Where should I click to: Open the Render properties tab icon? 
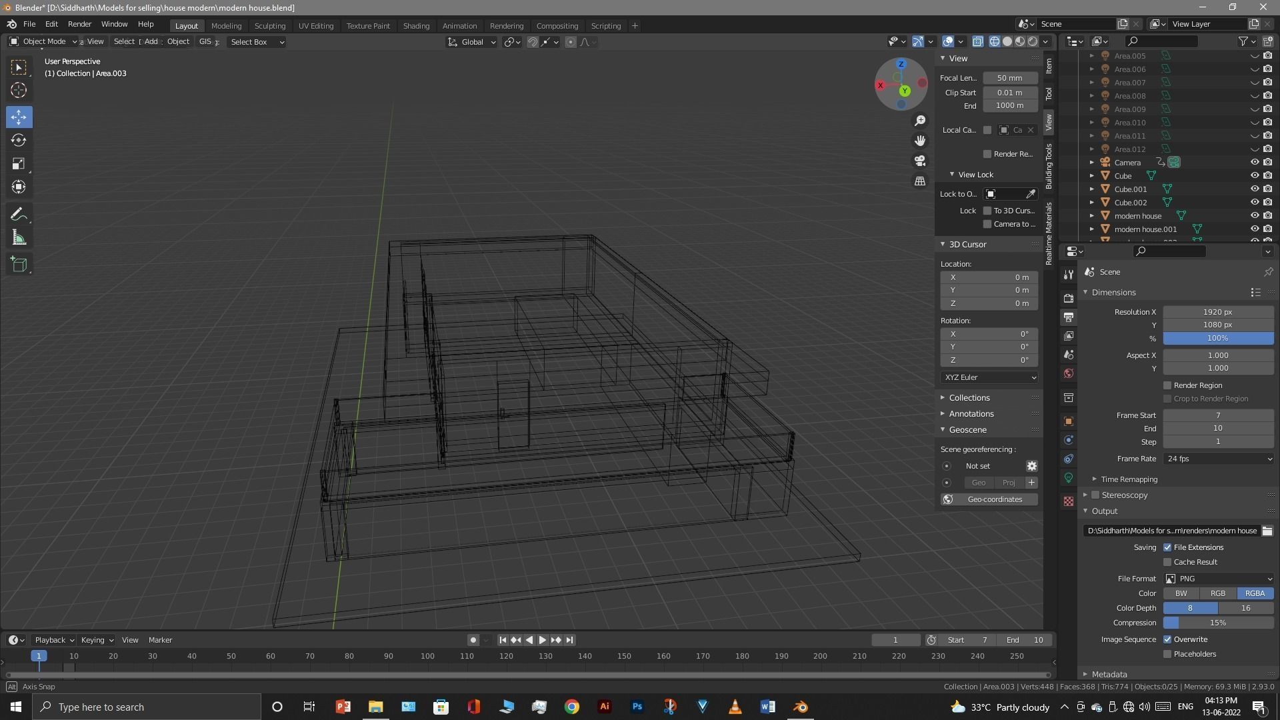pyautogui.click(x=1069, y=298)
